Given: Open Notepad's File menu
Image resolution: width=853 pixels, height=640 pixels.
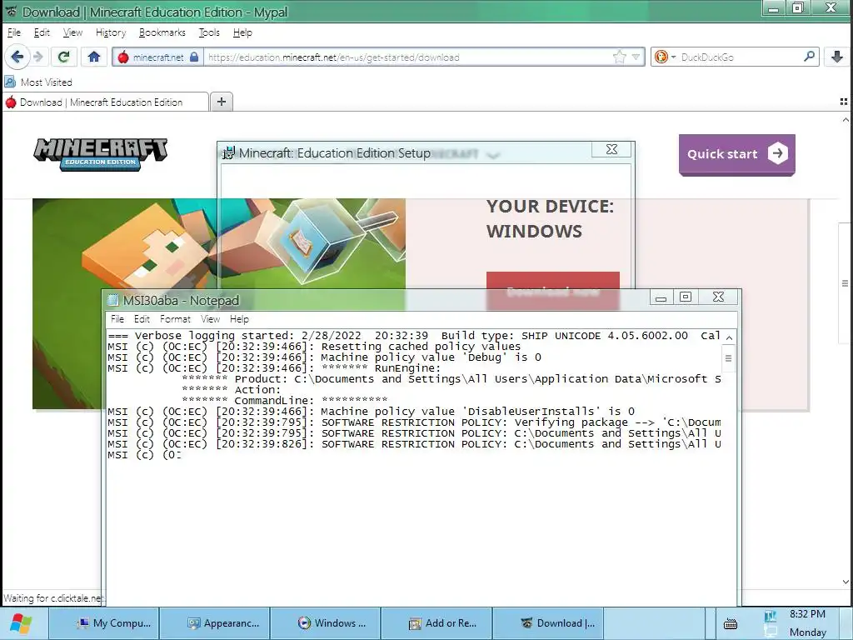Looking at the screenshot, I should point(117,319).
